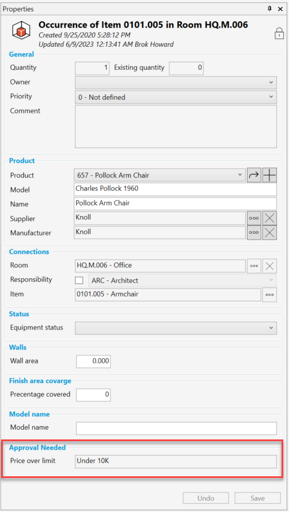Click the lock icon near the title
Screen dimensions: 289x512
[279, 33]
